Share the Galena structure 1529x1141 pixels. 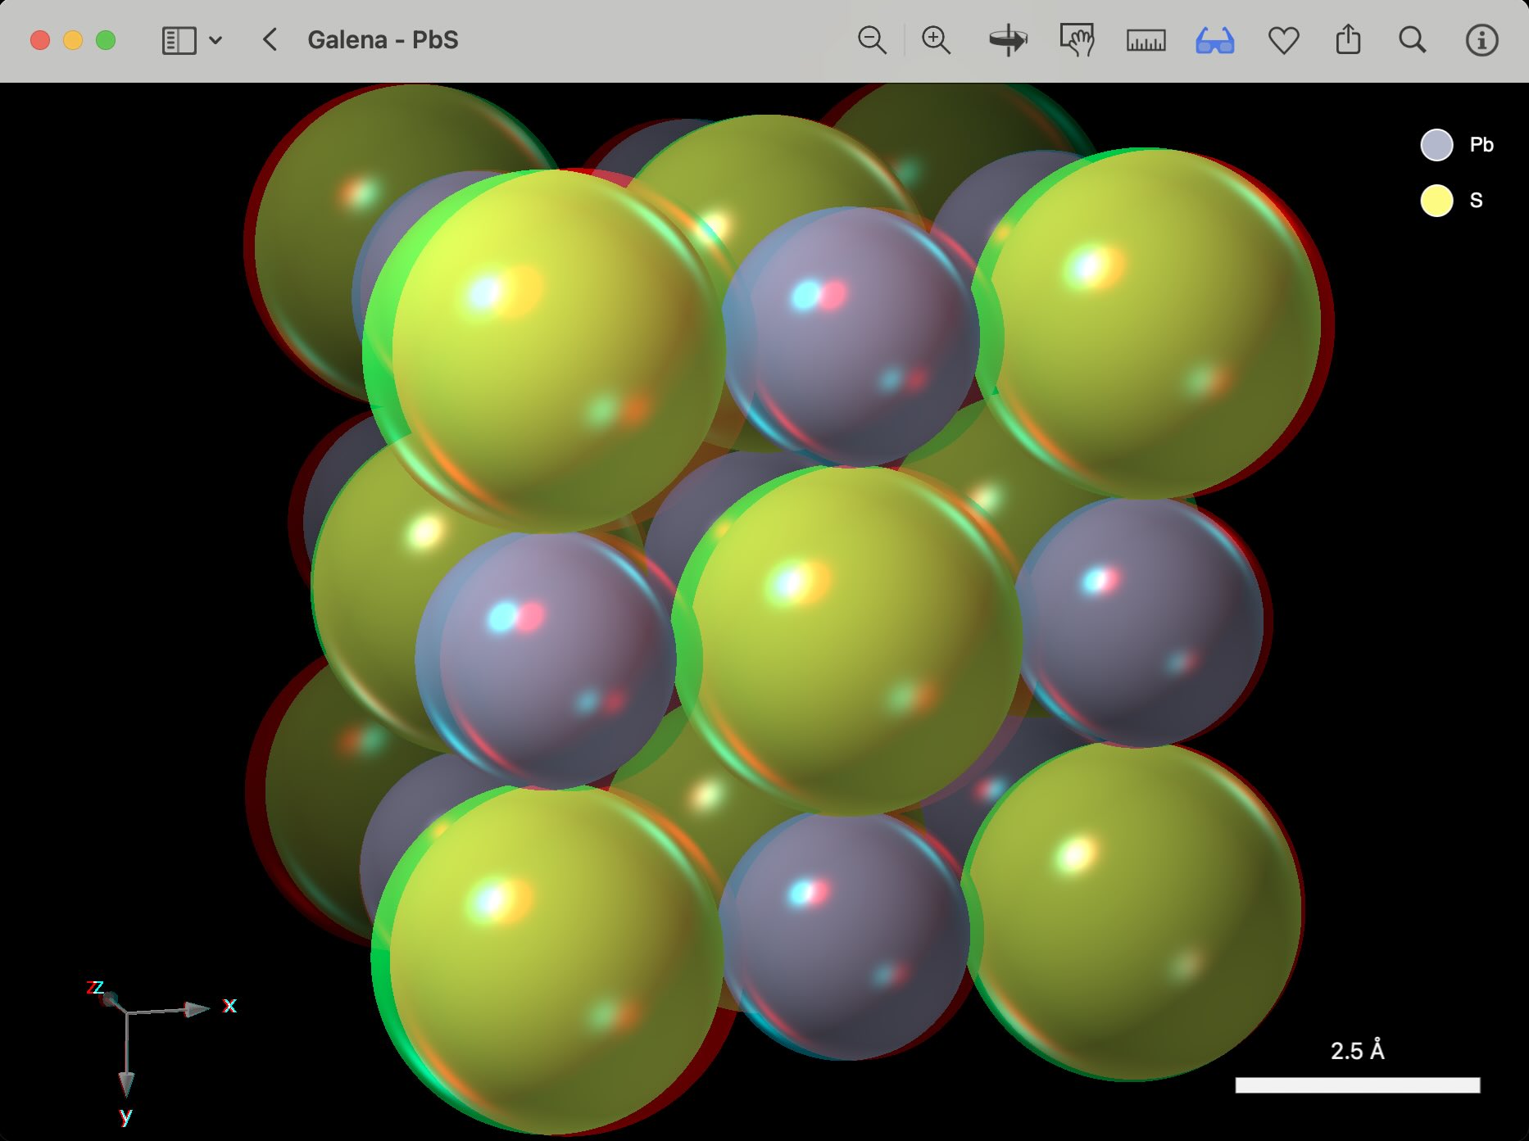(1348, 40)
